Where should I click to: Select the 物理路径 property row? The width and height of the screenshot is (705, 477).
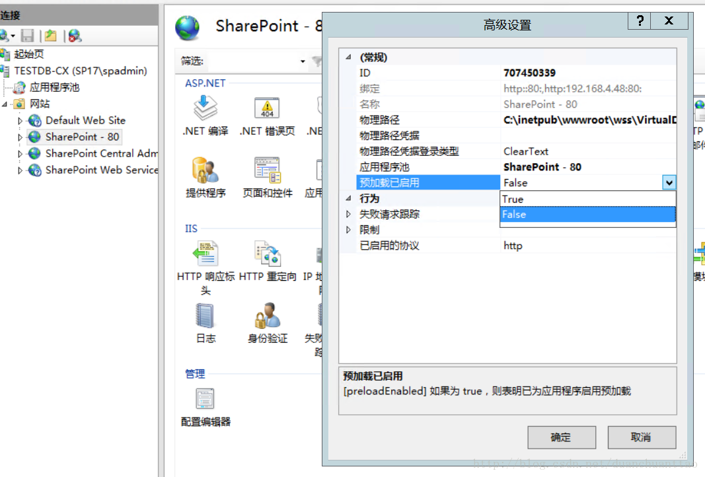click(x=517, y=120)
